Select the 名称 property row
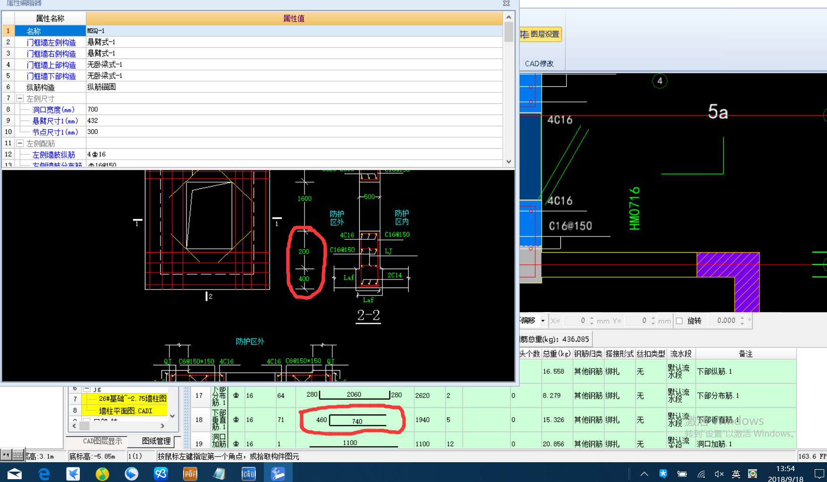The width and height of the screenshot is (827, 482). click(50, 31)
